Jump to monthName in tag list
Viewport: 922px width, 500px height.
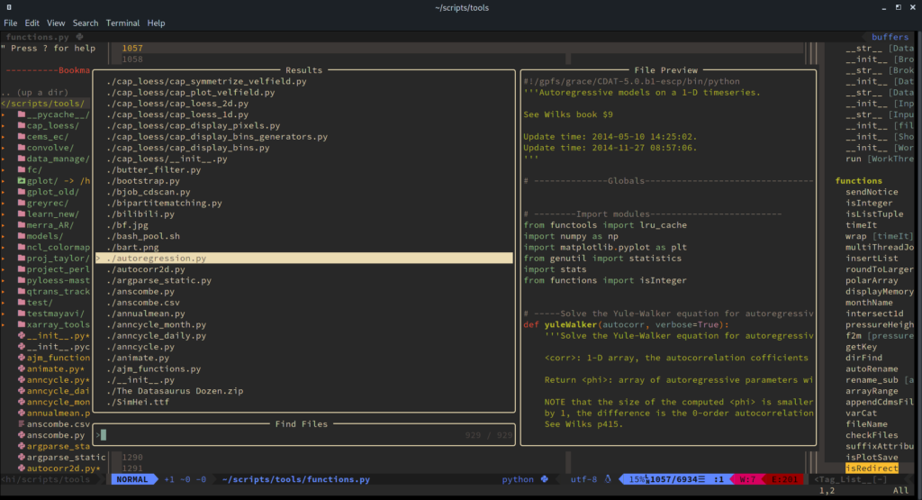(869, 303)
